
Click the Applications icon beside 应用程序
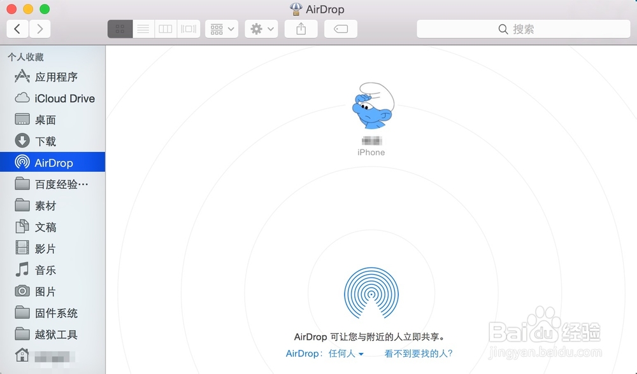[x=22, y=76]
